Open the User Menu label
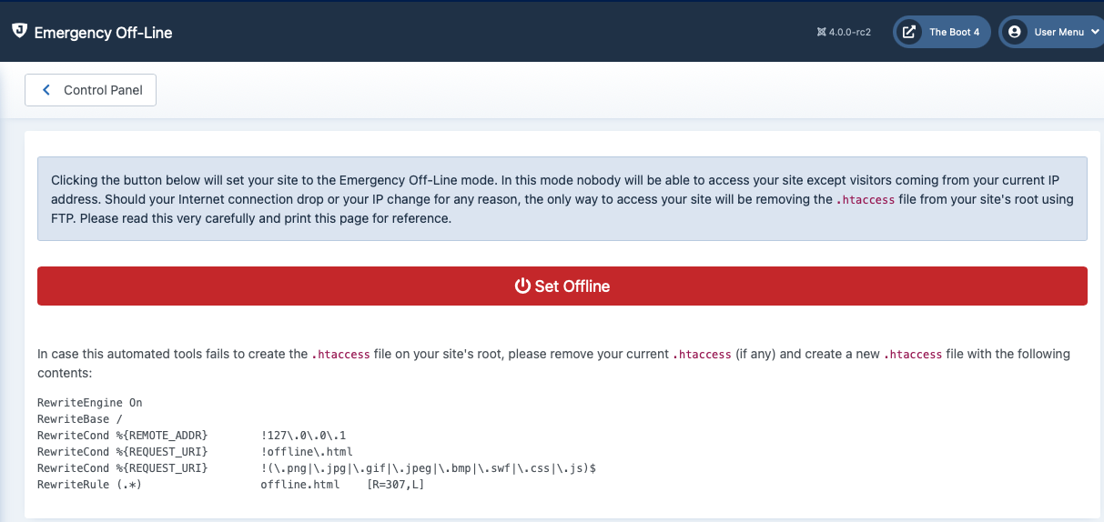The image size is (1104, 522). [1059, 32]
